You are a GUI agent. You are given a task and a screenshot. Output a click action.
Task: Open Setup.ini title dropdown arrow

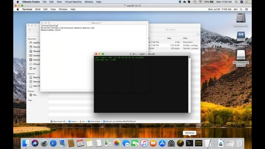101,23
